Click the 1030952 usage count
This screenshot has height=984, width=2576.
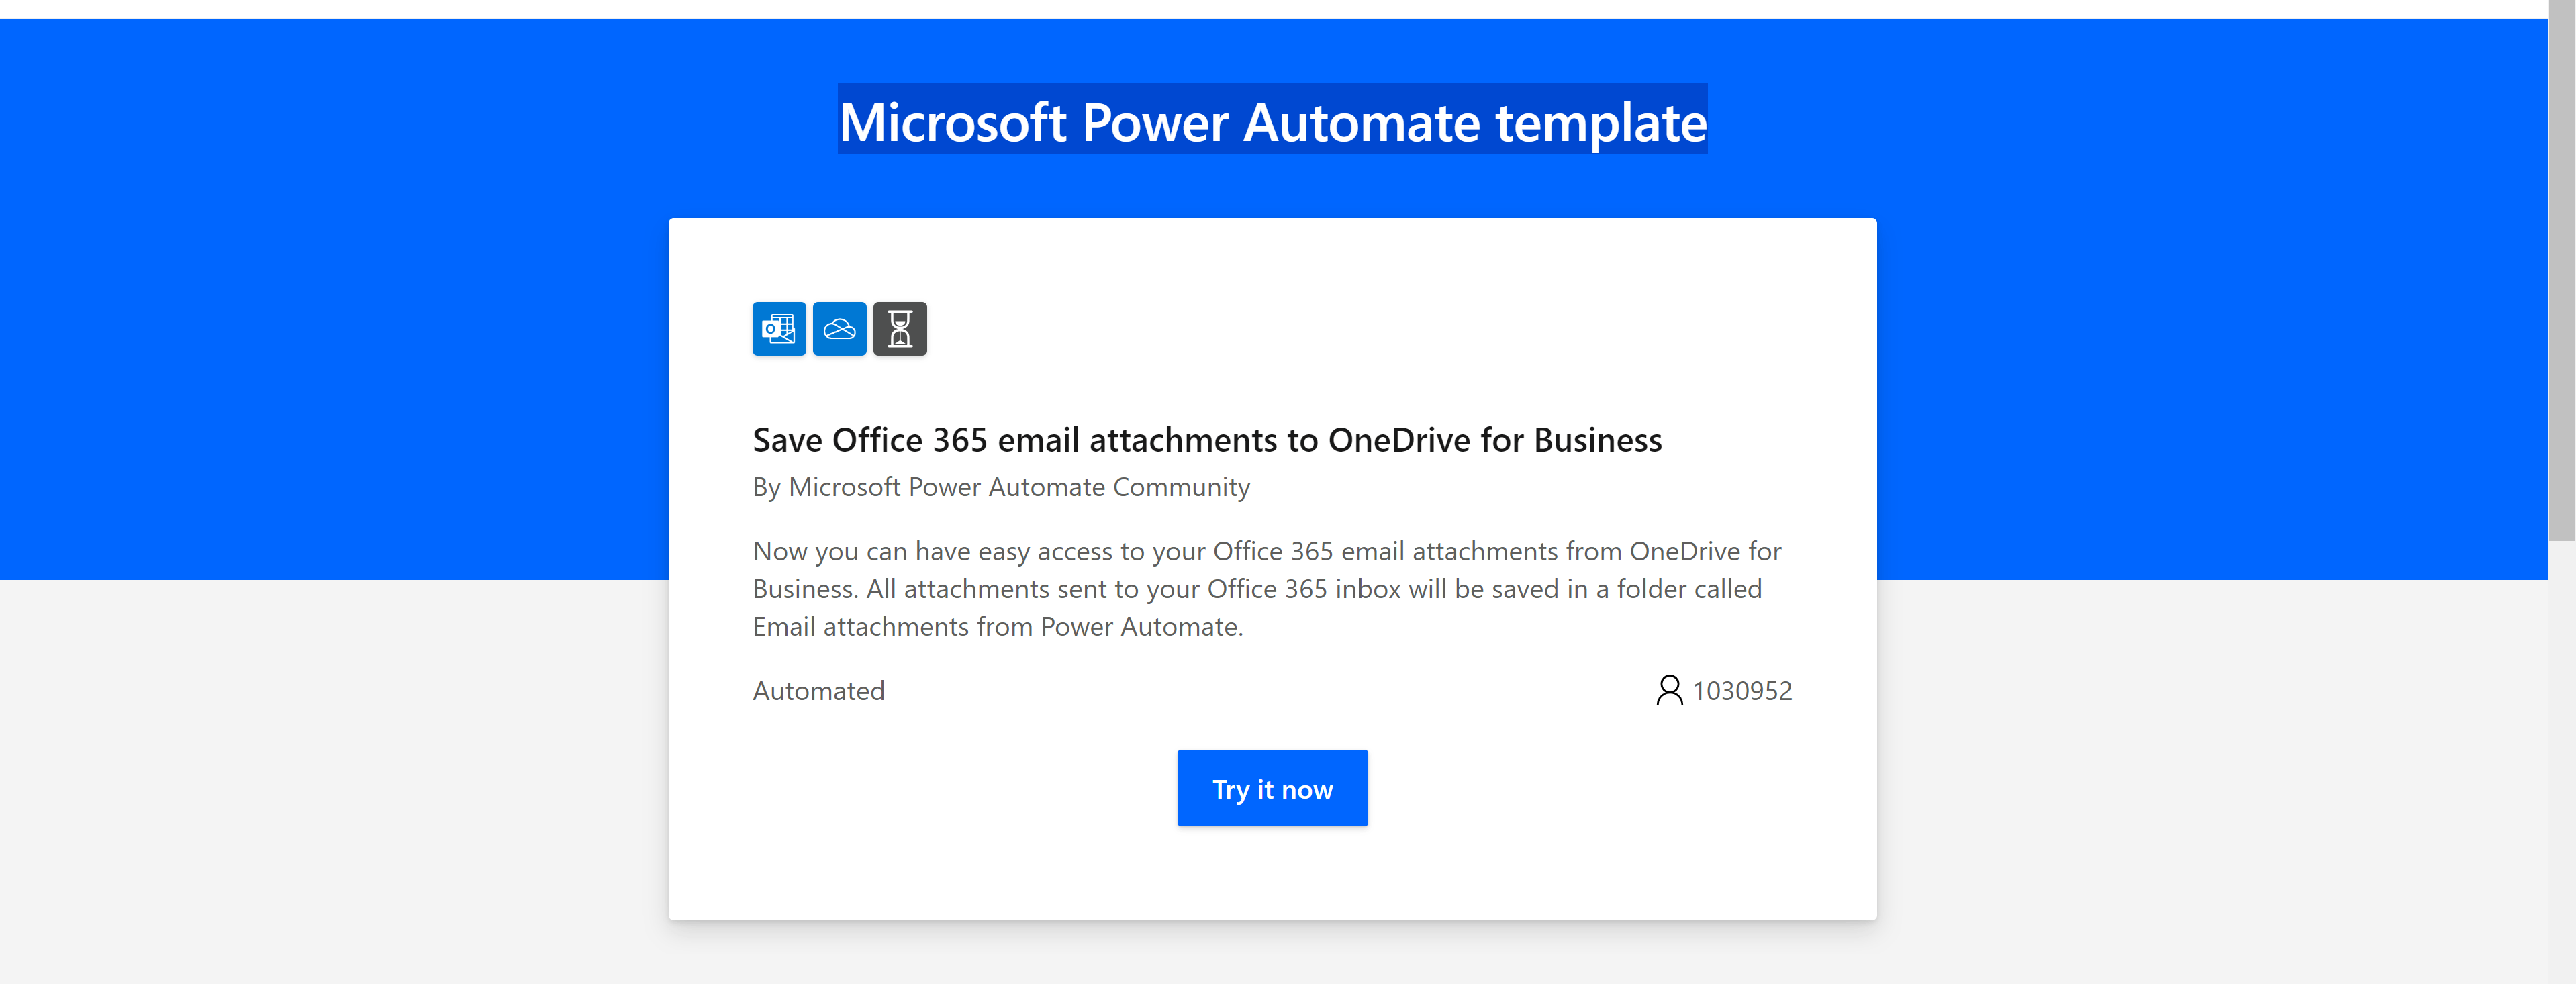[1741, 690]
